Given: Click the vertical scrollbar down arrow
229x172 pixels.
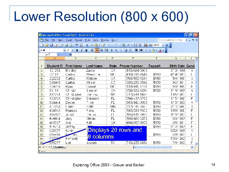Looking at the screenshot, I should tap(197, 144).
